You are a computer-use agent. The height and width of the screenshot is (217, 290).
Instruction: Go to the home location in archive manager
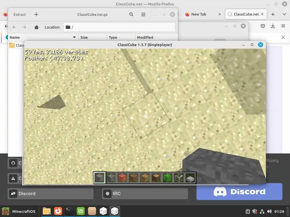click(37, 27)
